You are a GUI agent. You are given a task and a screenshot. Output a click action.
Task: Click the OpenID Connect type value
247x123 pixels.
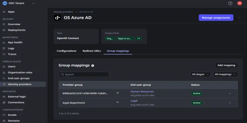coord(68,38)
